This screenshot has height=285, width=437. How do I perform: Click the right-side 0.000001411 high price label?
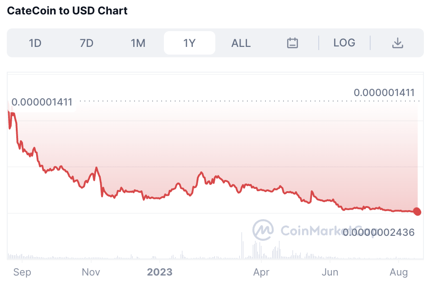point(384,93)
